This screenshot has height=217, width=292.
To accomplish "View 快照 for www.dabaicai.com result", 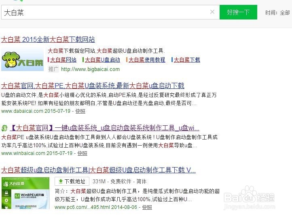I will pos(80,111).
